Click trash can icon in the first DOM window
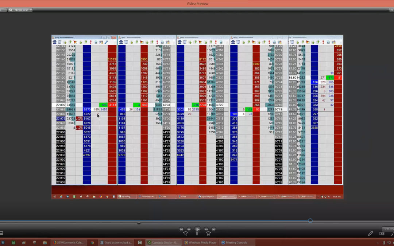The image size is (394, 246). coord(59,42)
